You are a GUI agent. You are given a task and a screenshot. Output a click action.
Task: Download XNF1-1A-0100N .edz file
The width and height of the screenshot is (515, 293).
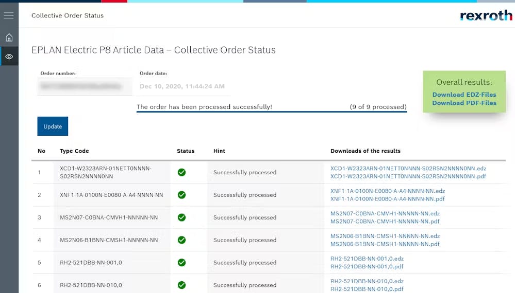point(388,191)
